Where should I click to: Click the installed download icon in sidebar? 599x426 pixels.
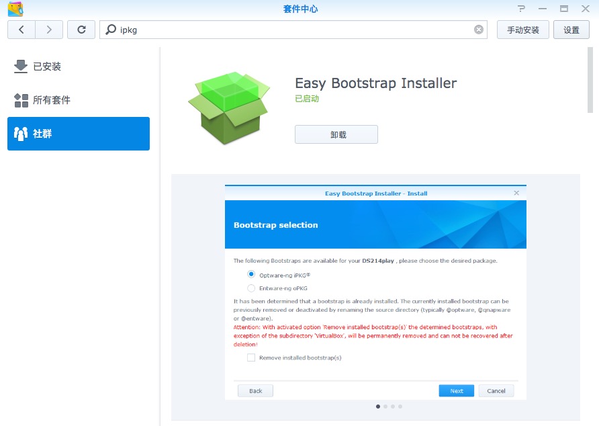(21, 66)
